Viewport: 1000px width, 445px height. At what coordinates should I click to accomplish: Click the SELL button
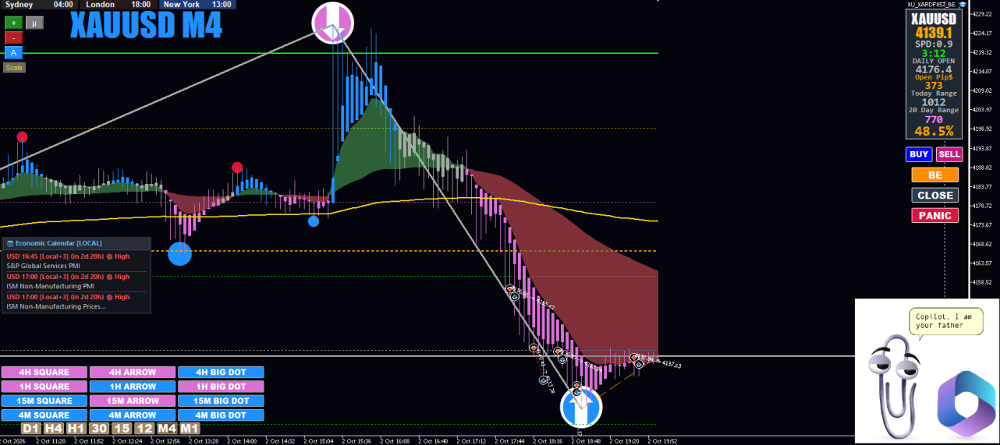(949, 154)
